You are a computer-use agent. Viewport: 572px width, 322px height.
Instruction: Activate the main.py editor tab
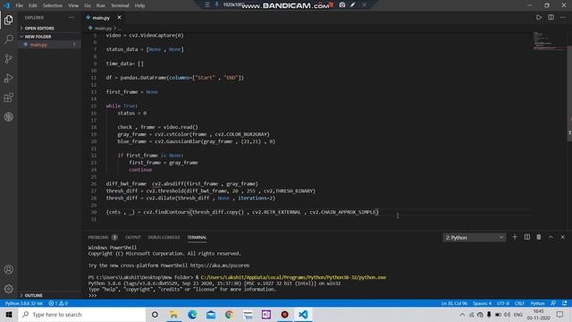(x=101, y=18)
